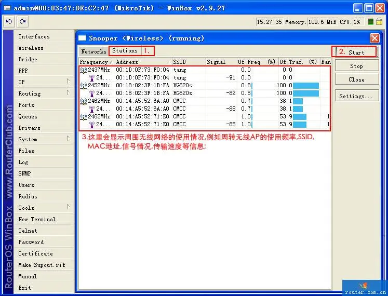Click the Close button in Snooper

356,79
